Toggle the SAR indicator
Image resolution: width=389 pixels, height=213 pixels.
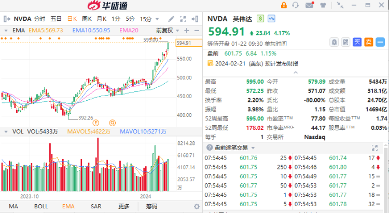96,206
